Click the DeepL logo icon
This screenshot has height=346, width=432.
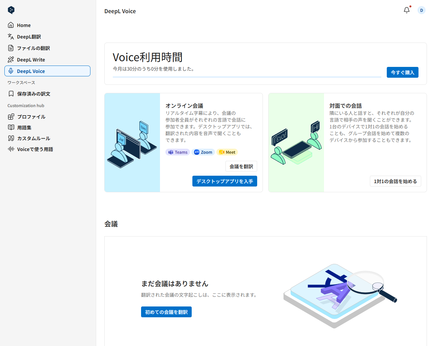pos(11,10)
